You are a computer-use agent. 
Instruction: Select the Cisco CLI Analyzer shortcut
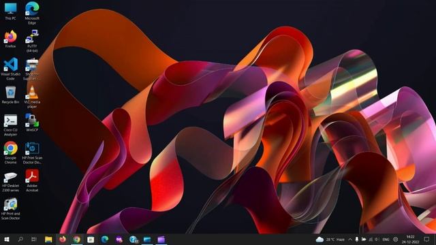point(11,125)
